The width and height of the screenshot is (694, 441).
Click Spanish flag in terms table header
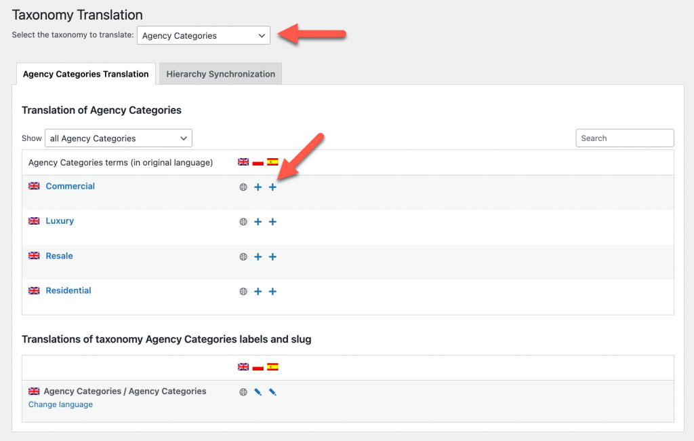[272, 161]
